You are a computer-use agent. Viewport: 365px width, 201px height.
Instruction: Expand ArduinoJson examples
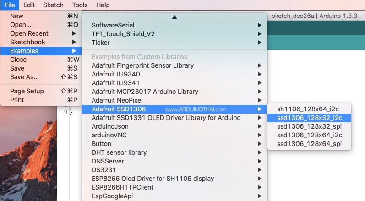(174, 126)
